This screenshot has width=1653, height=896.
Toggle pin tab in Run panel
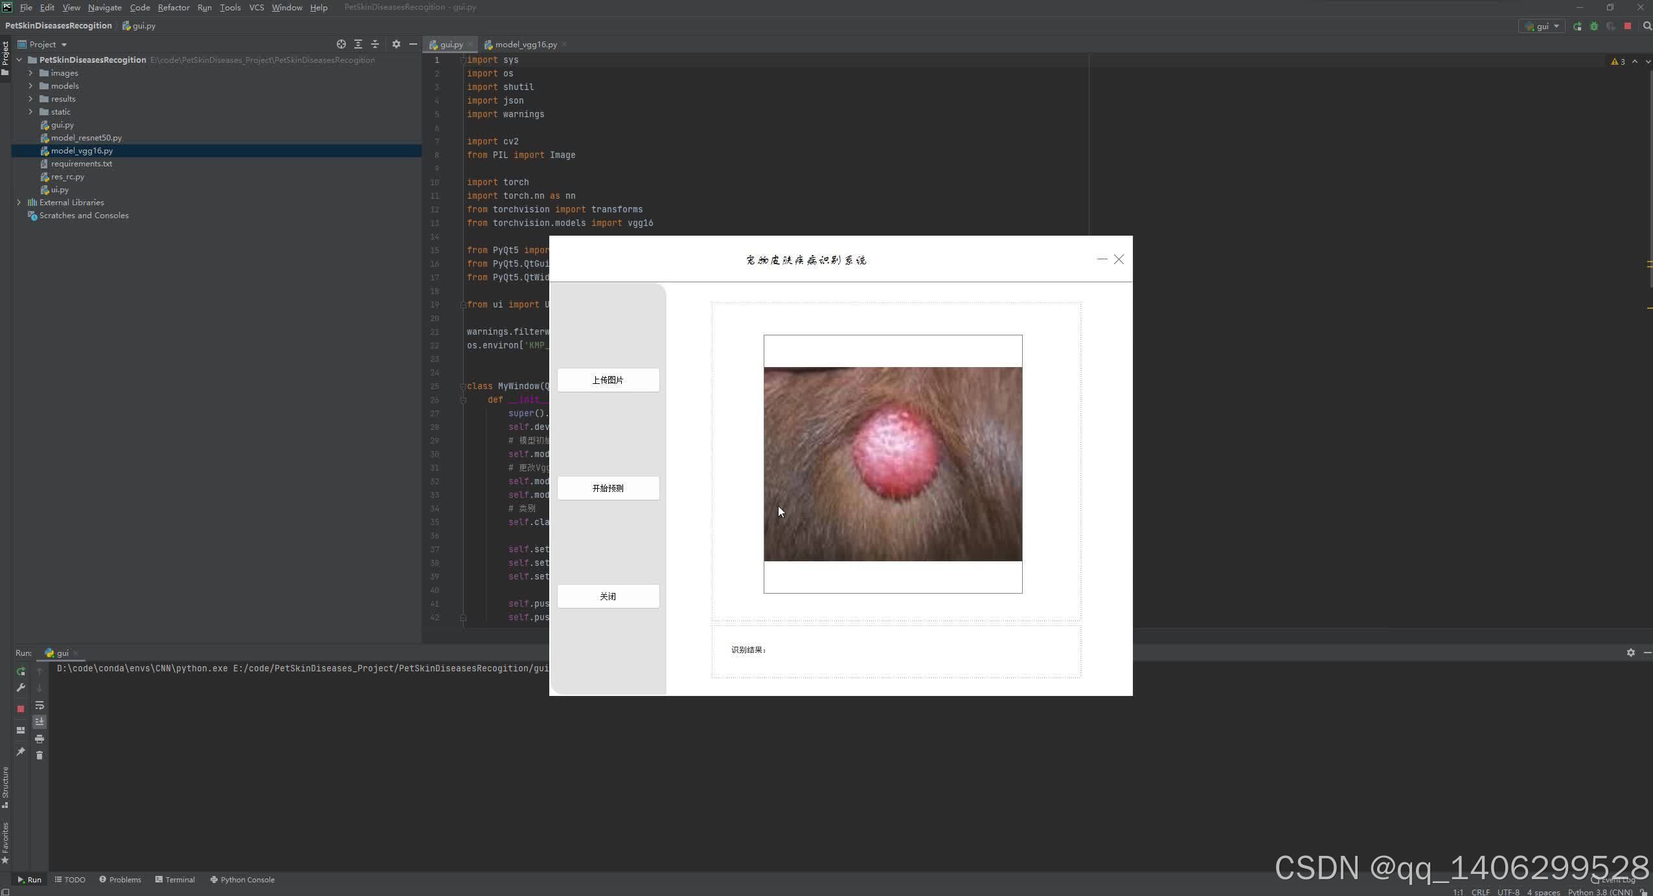coord(21,752)
